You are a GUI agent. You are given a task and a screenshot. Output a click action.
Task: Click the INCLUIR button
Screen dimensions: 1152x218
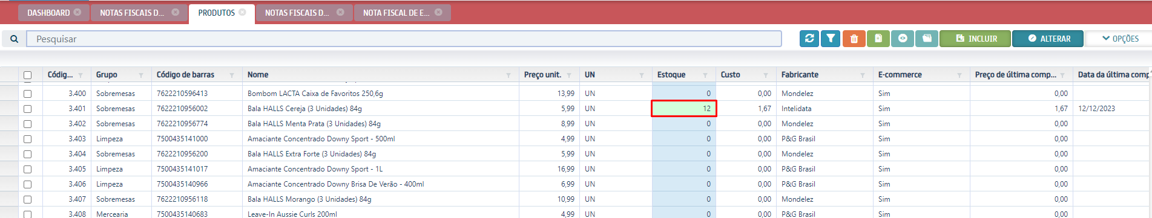coord(976,39)
